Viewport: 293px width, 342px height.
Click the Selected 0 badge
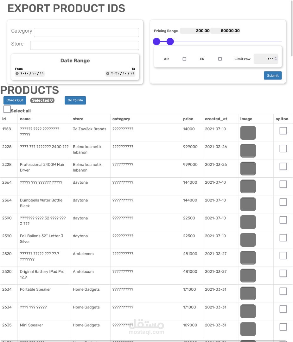click(x=42, y=100)
